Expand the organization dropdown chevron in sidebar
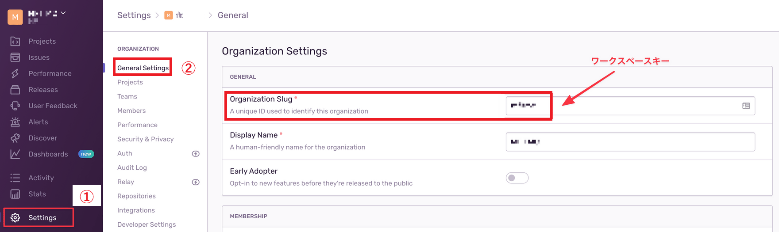 tap(63, 13)
